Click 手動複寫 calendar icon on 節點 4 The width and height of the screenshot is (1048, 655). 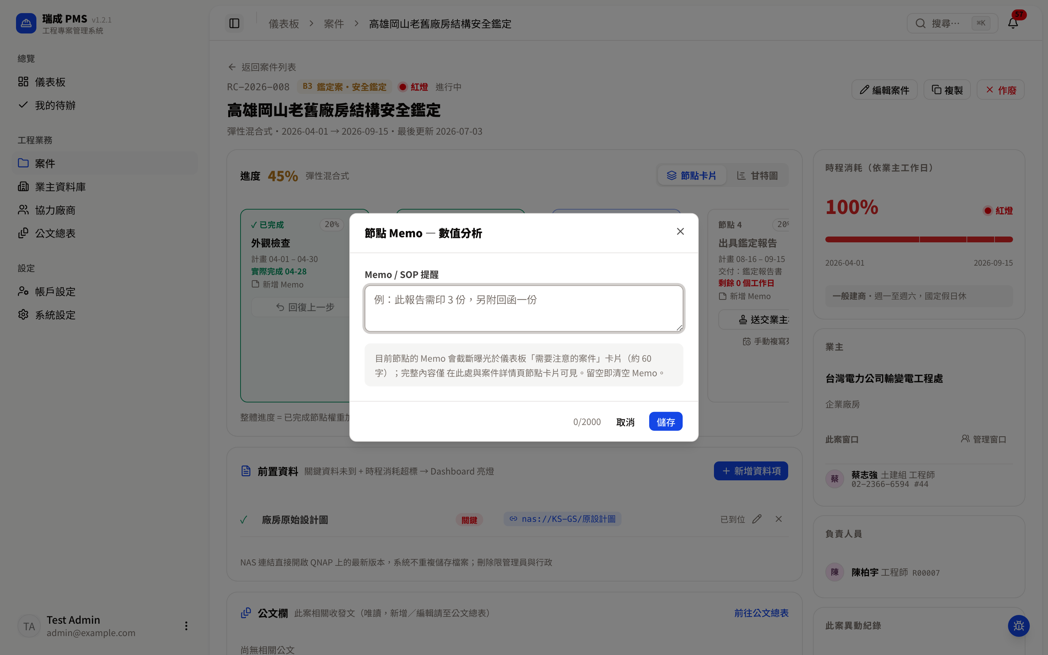click(747, 341)
